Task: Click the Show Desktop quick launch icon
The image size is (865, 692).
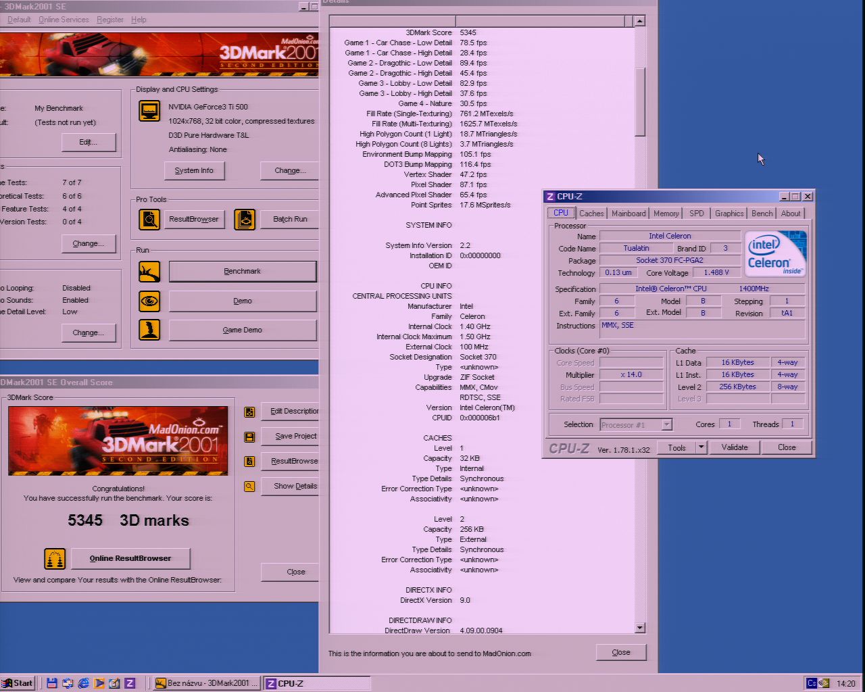Action: click(x=68, y=683)
